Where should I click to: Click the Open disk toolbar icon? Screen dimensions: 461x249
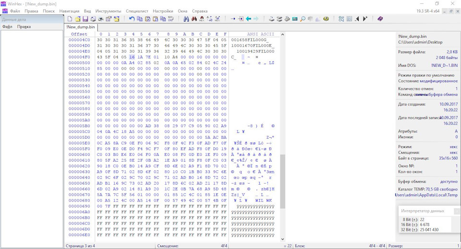pyautogui.click(x=272, y=19)
